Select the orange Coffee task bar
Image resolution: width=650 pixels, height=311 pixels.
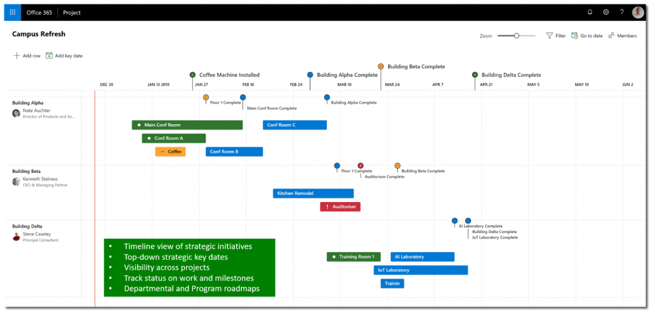170,152
